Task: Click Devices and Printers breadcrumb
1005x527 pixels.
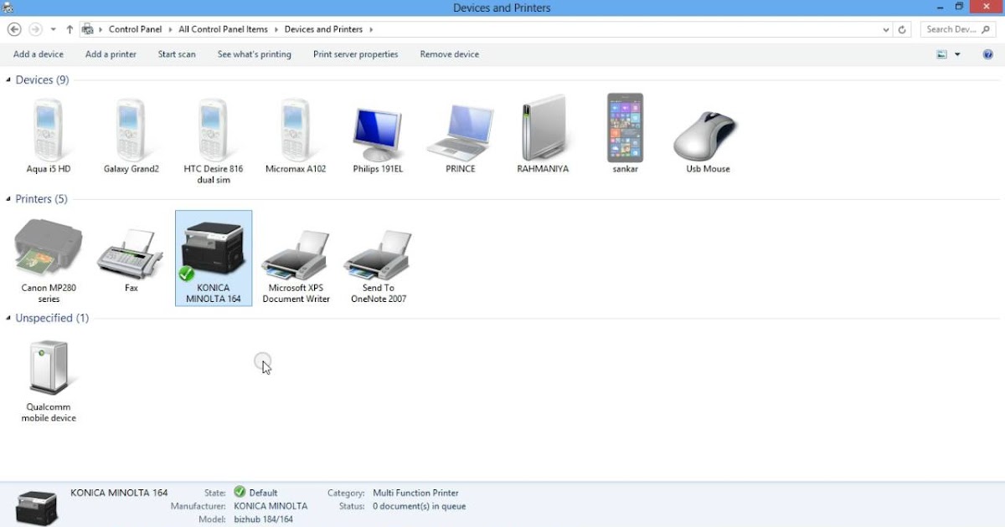Action: [323, 29]
